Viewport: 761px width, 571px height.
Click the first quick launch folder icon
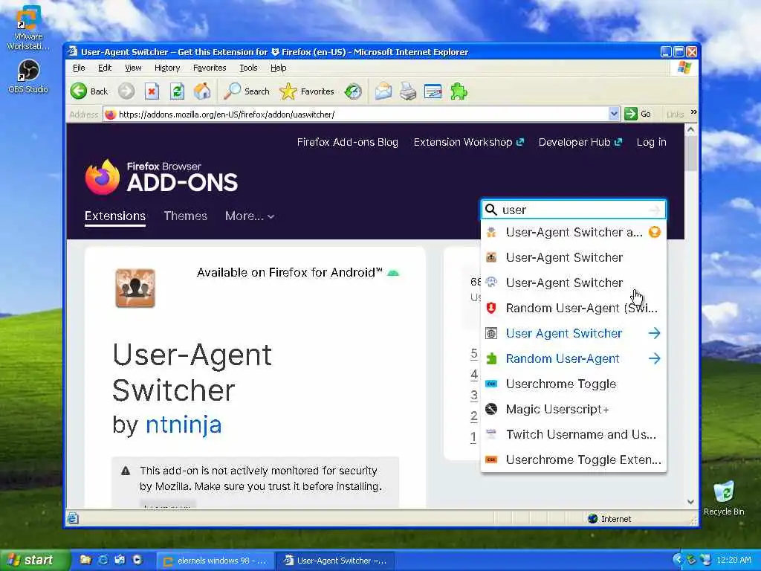tap(85, 560)
